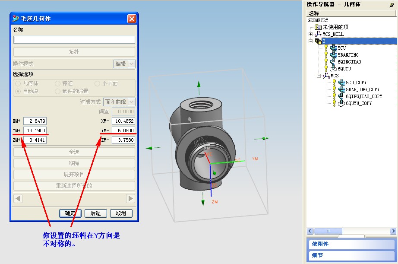Select the 小平面 radio option
This screenshot has width=398, height=264.
click(97, 83)
